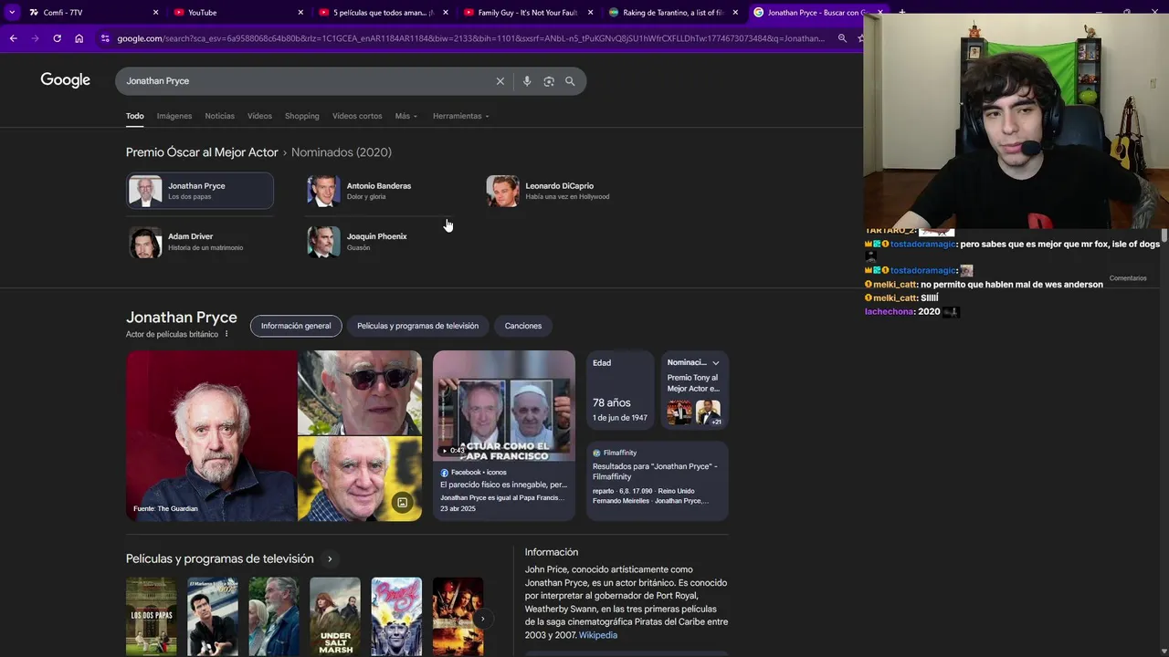This screenshot has width=1169, height=657.
Task: Advance the movie carousel next arrow
Action: pos(481,619)
